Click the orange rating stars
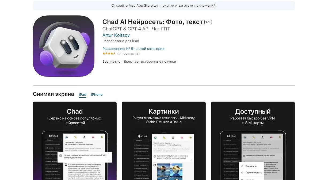 (109, 54)
